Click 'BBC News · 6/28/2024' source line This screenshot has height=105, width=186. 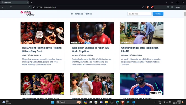(x=82, y=55)
